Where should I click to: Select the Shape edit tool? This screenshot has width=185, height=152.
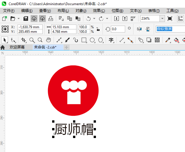click(x=13, y=40)
